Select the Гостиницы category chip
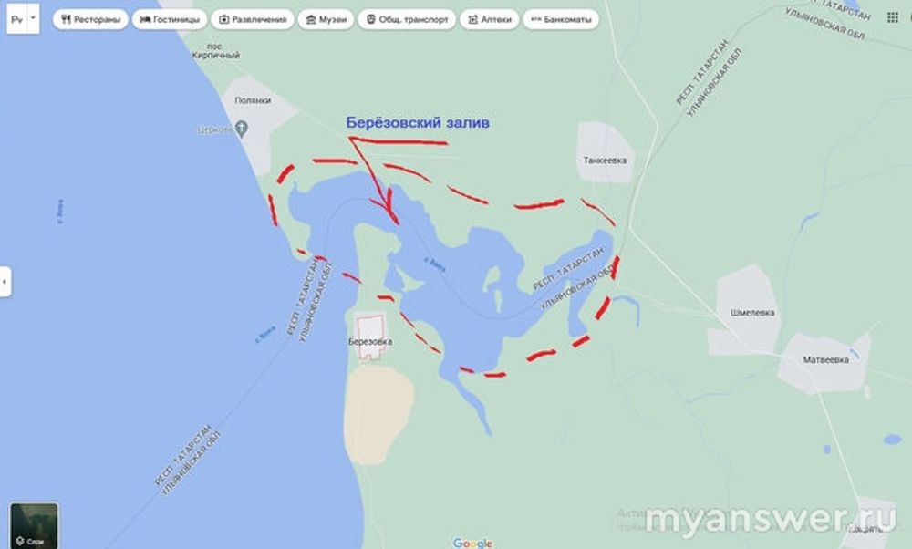912x549 pixels. (x=170, y=19)
